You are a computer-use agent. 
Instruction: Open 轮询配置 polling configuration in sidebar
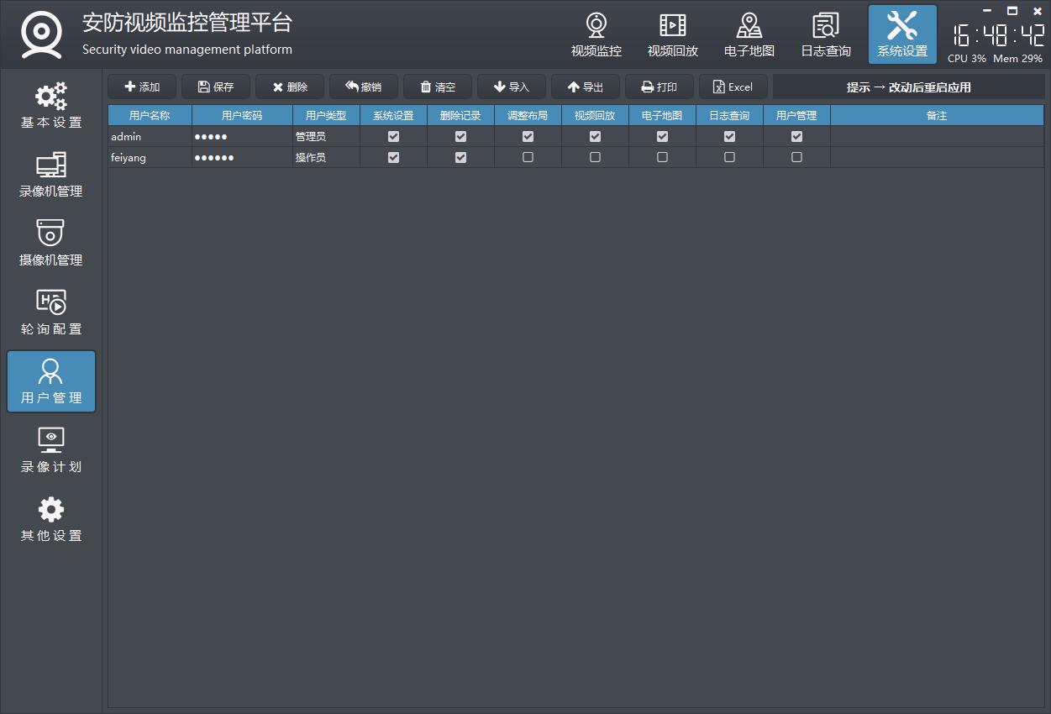51,313
